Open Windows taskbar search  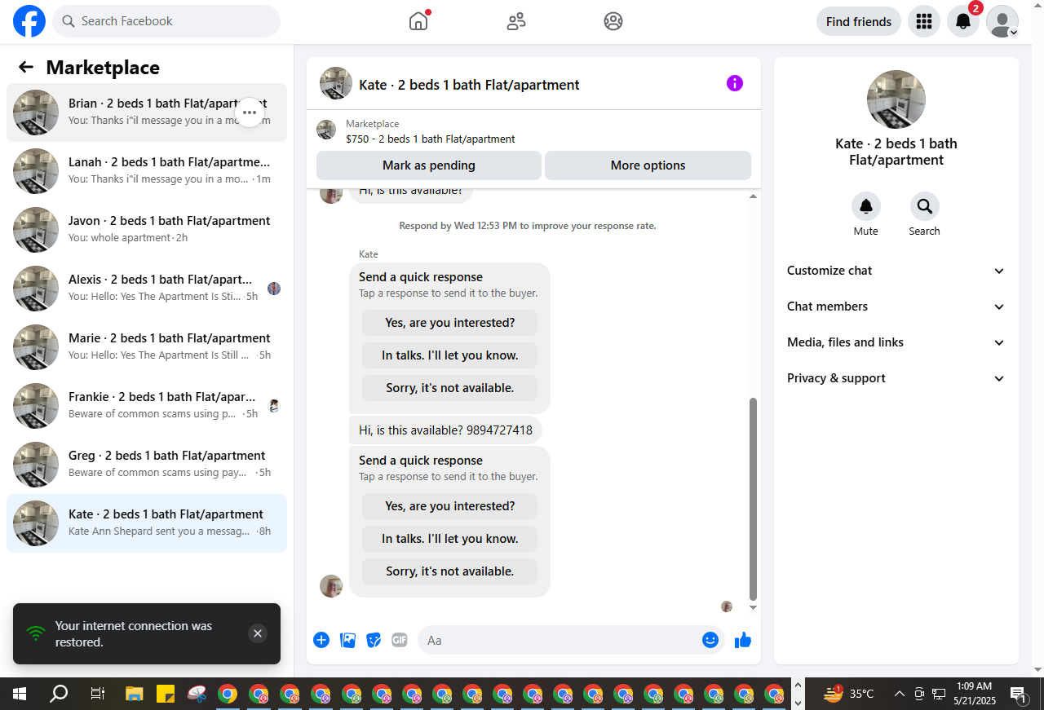point(59,694)
